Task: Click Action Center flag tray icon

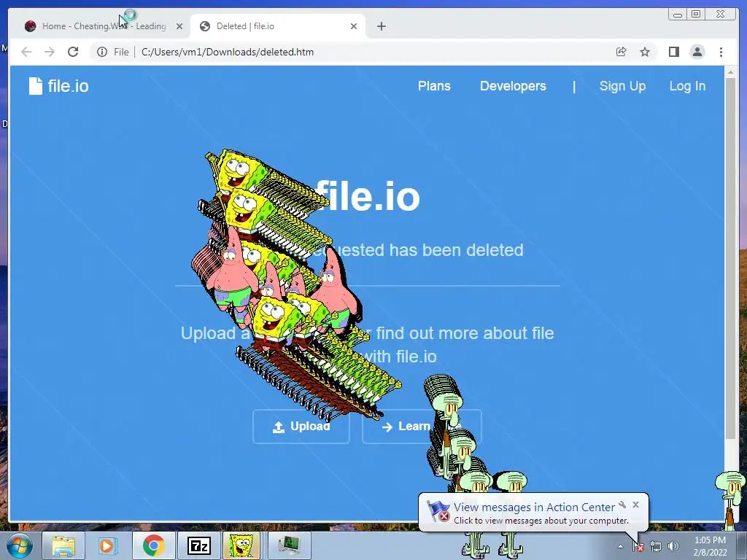Action: tap(638, 547)
